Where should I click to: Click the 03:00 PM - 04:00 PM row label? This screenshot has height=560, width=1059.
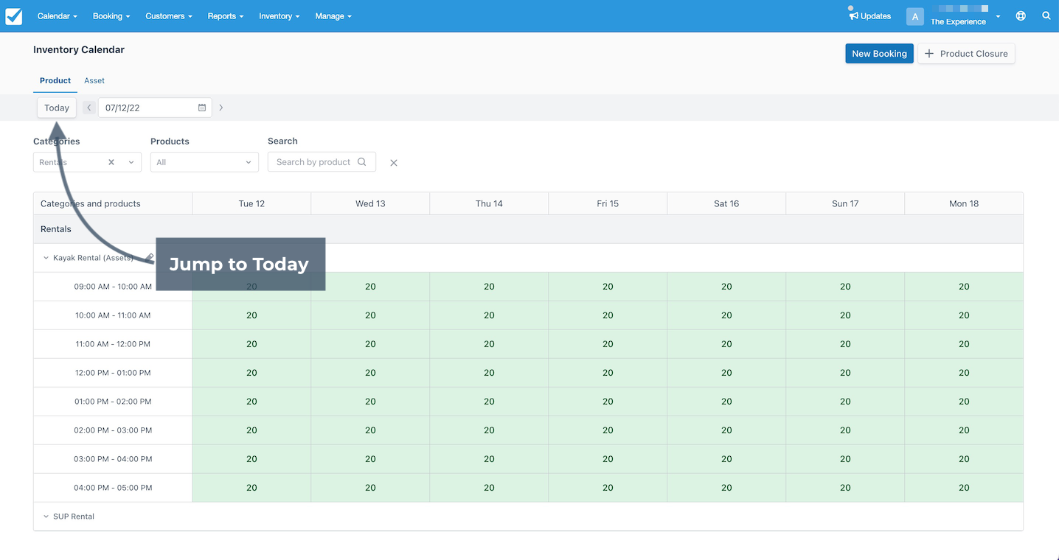click(113, 459)
